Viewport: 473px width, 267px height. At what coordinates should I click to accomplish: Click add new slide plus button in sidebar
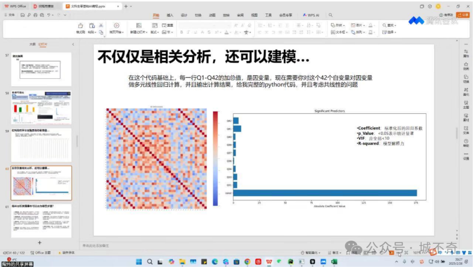pyautogui.click(x=39, y=242)
